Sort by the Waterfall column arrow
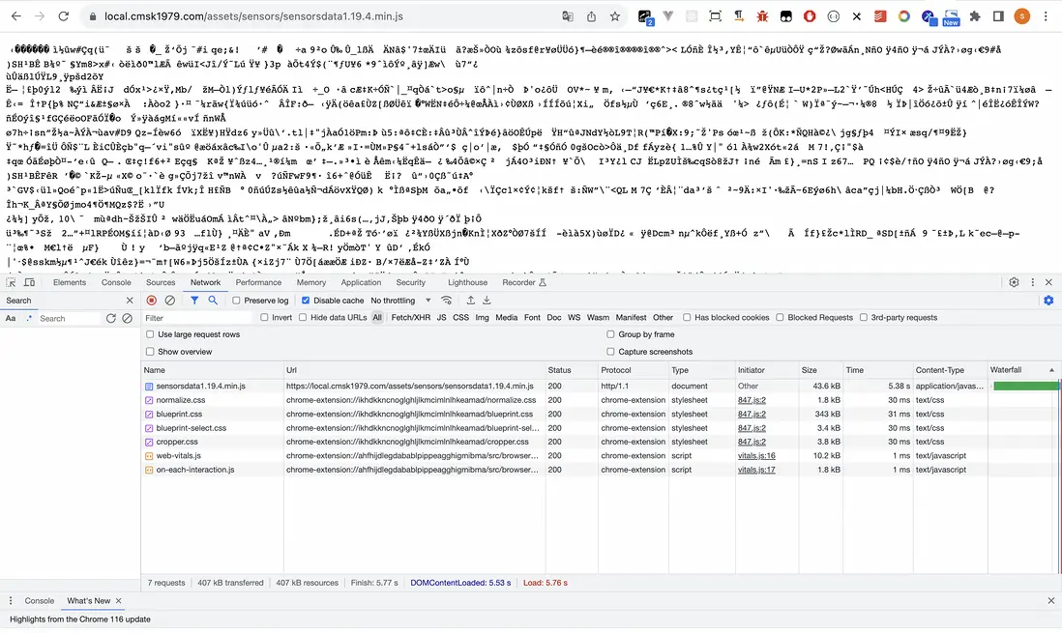Screen dimensions: 1062x633 click(x=1051, y=369)
